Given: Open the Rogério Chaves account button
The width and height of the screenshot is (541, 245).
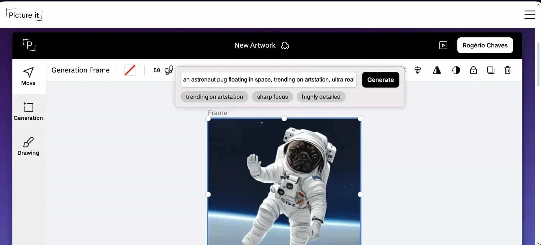Looking at the screenshot, I should coord(485,45).
